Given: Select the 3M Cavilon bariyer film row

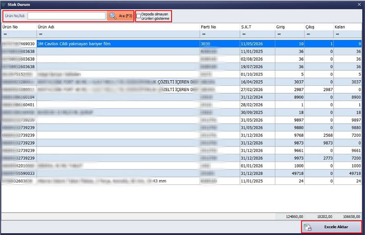Looking at the screenshot, I should pyautogui.click(x=118, y=44).
